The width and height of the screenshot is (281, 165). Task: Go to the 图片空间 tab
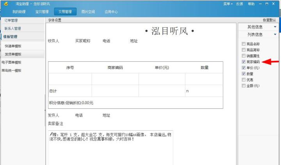pyautogui.click(x=88, y=12)
